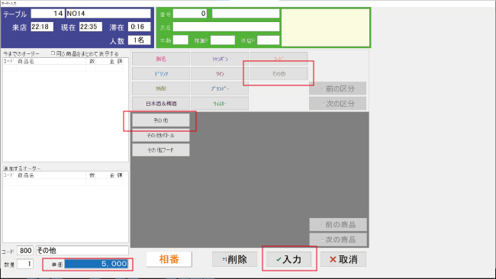496x279 pixels.
Task: Click the 現在 time field 22:35
Action: [x=91, y=27]
